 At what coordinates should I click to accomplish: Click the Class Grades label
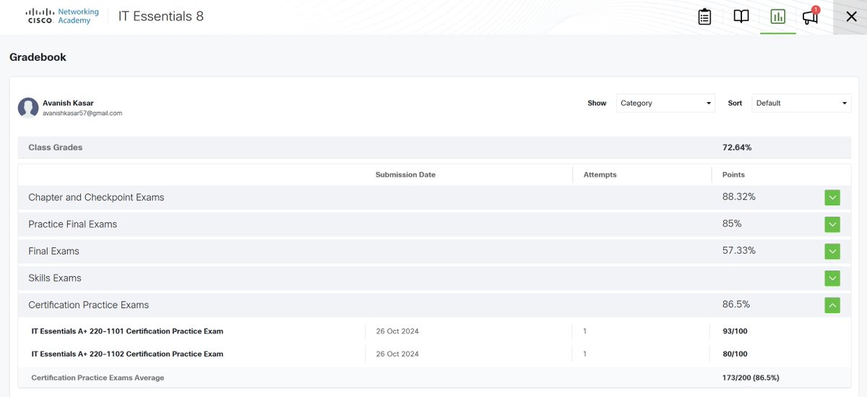tap(56, 148)
